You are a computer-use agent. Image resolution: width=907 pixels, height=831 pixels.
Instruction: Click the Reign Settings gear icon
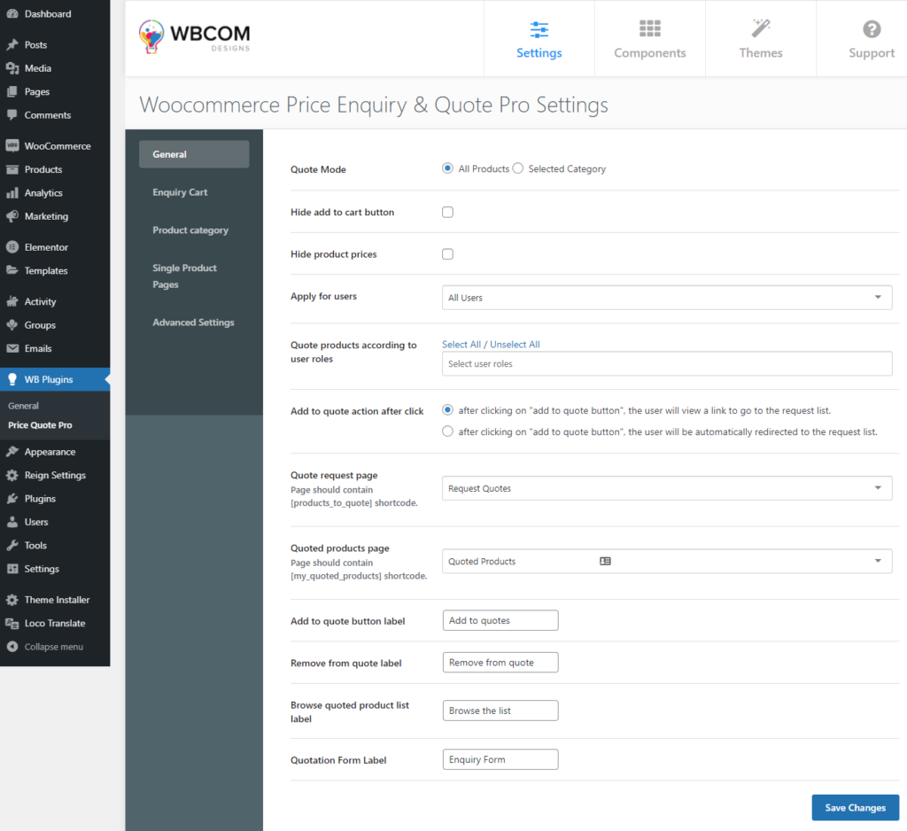12,475
